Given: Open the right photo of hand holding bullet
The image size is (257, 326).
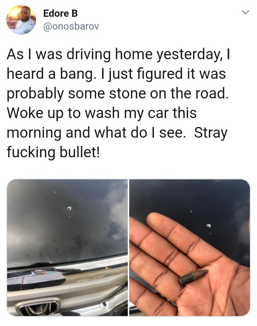Looking at the screenshot, I should [x=189, y=247].
